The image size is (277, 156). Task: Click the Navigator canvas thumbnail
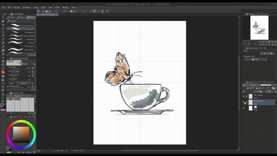pyautogui.click(x=259, y=28)
